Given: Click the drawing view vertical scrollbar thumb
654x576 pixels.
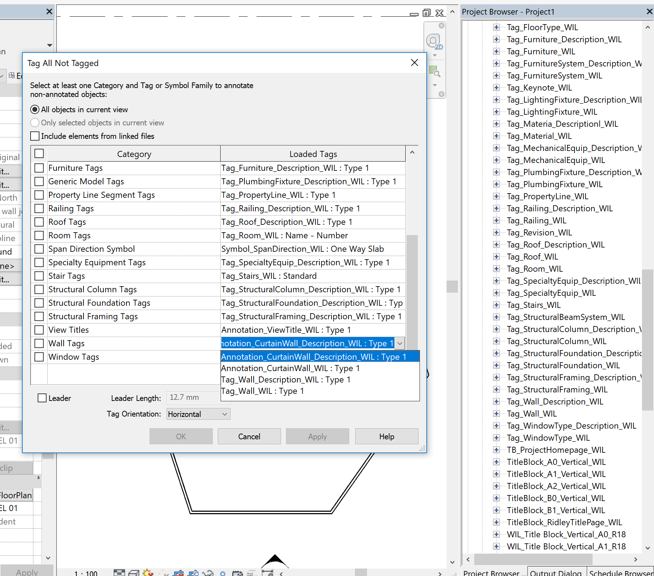Looking at the screenshot, I should pyautogui.click(x=452, y=286).
